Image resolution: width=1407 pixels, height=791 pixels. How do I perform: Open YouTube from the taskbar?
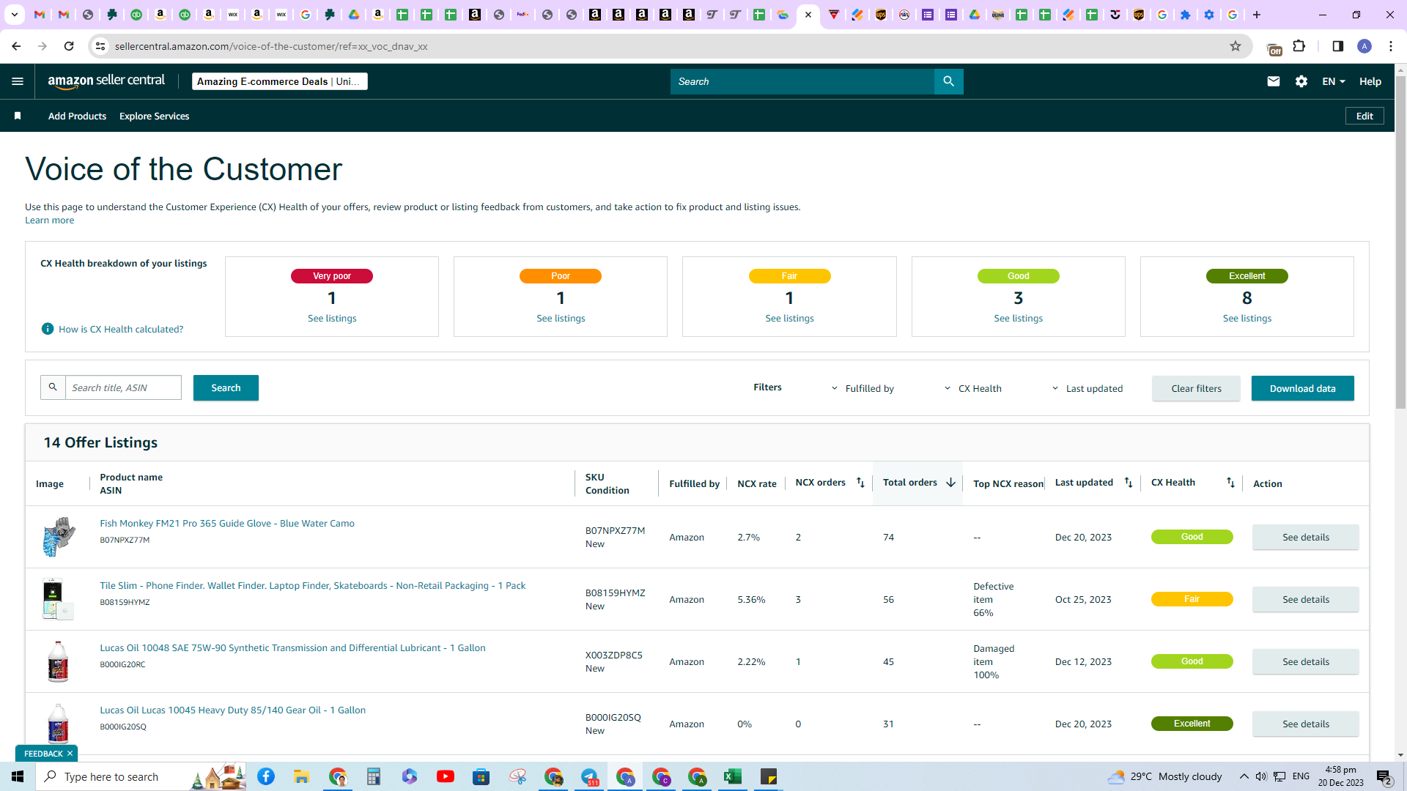446,776
